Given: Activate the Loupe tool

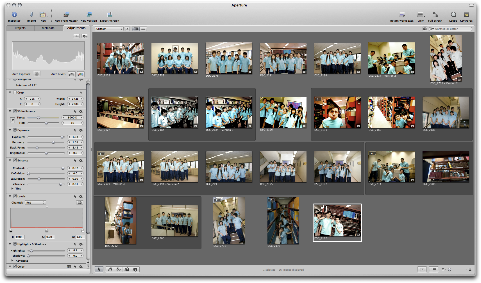Looking at the screenshot, I should [x=453, y=15].
